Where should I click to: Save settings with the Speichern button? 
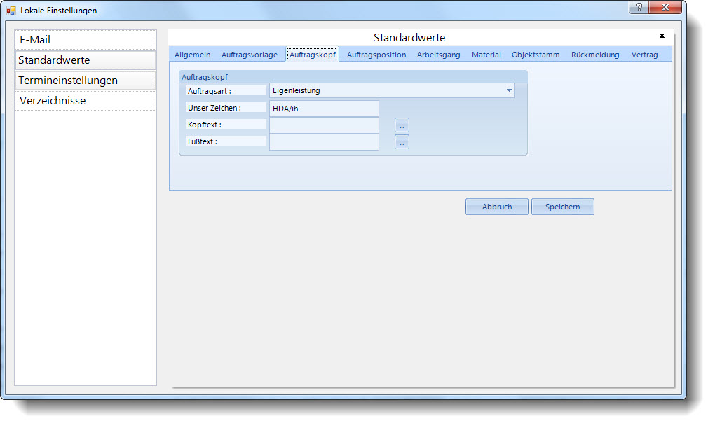coord(563,207)
